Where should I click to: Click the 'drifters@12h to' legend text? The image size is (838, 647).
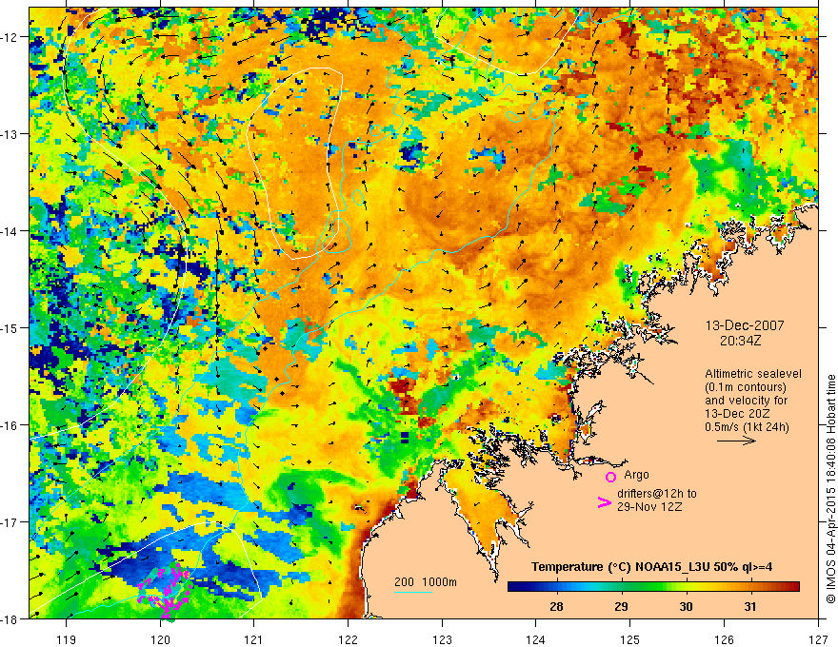657,494
